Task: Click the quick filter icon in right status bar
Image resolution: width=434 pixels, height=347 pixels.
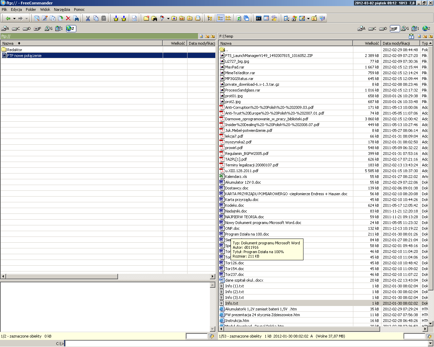Action: tap(429, 336)
